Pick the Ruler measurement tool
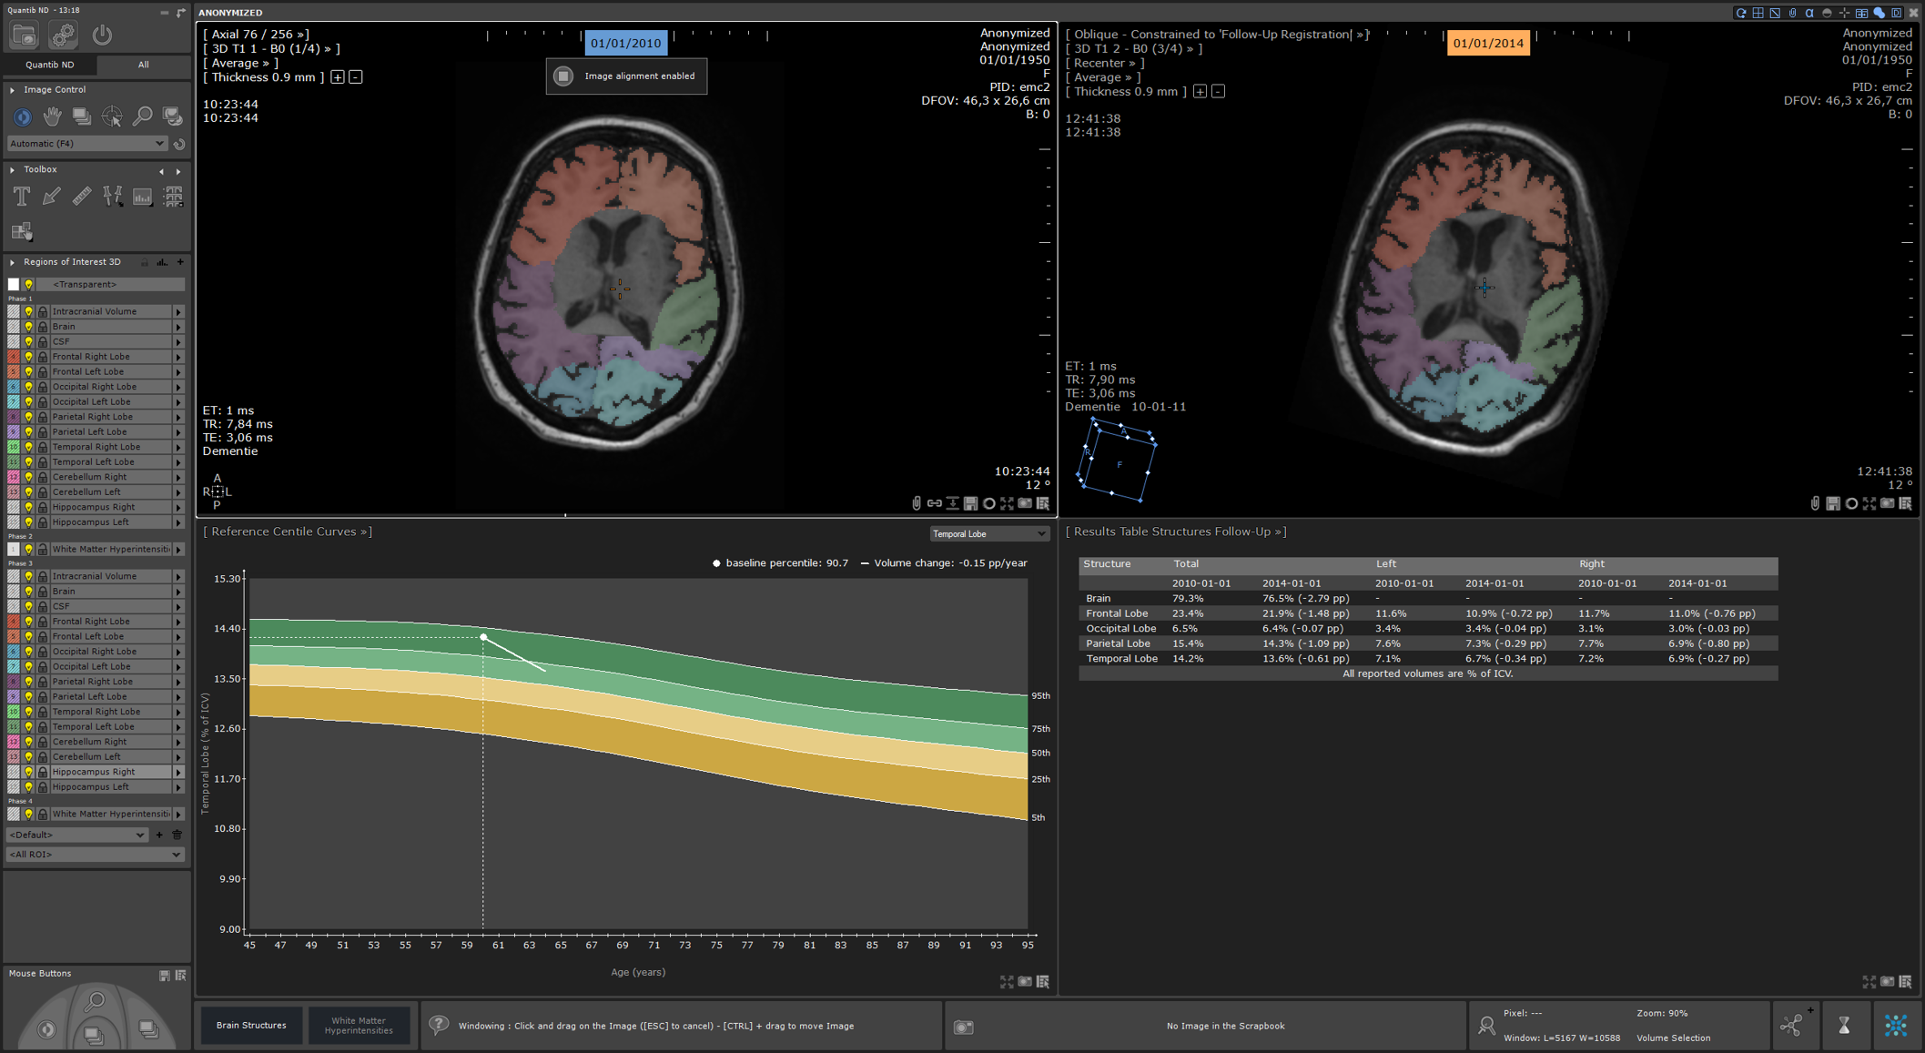 [x=82, y=196]
